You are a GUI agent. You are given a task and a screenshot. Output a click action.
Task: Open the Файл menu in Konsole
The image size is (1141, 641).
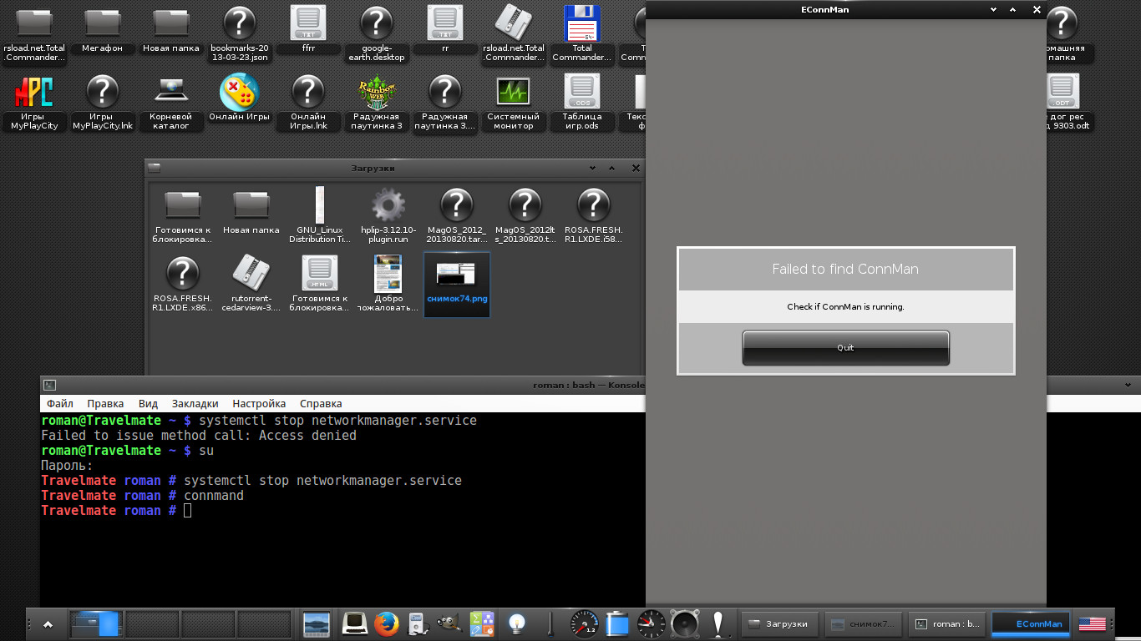(60, 404)
